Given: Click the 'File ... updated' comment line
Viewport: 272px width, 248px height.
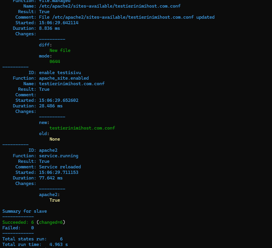Looking at the screenshot, I should coord(127,17).
